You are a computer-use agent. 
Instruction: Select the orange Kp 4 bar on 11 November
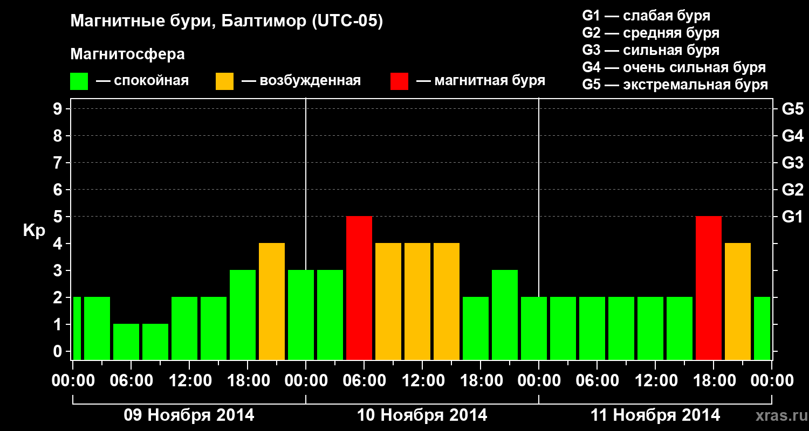(x=738, y=301)
